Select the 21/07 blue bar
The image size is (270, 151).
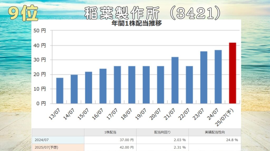[175, 80]
